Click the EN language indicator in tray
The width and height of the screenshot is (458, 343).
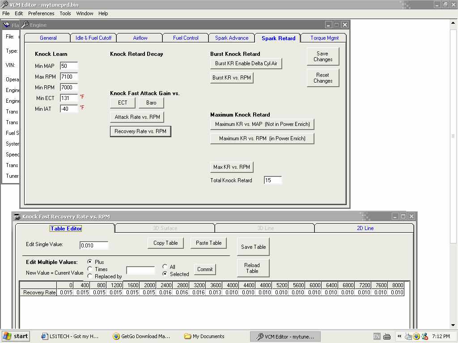[x=377, y=336]
